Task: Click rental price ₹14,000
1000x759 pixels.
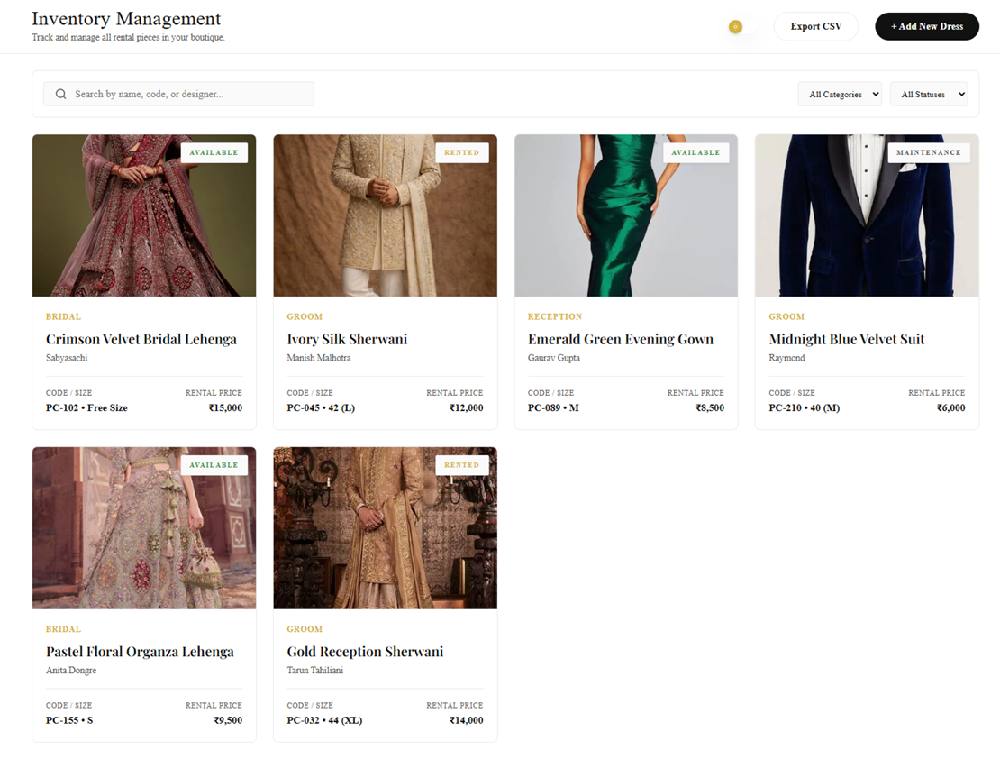Action: click(x=466, y=720)
